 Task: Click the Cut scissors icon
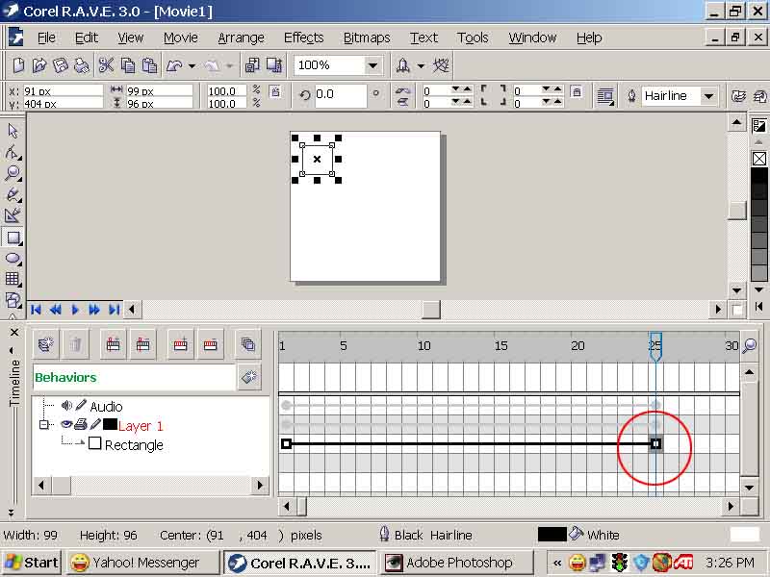tap(106, 65)
